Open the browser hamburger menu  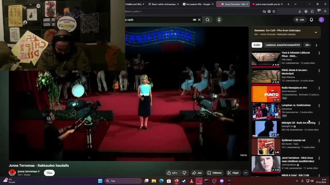click(x=325, y=11)
